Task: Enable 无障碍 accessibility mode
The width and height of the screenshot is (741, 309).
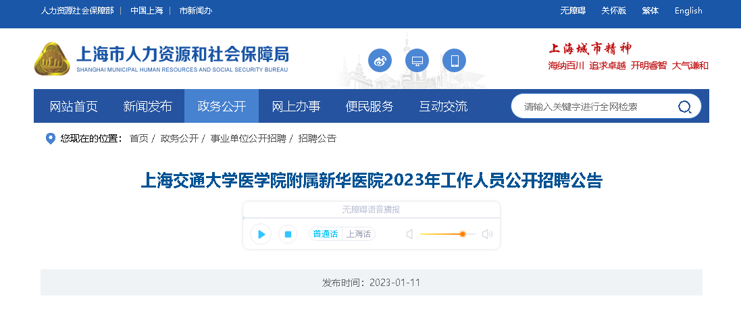Action: [573, 10]
